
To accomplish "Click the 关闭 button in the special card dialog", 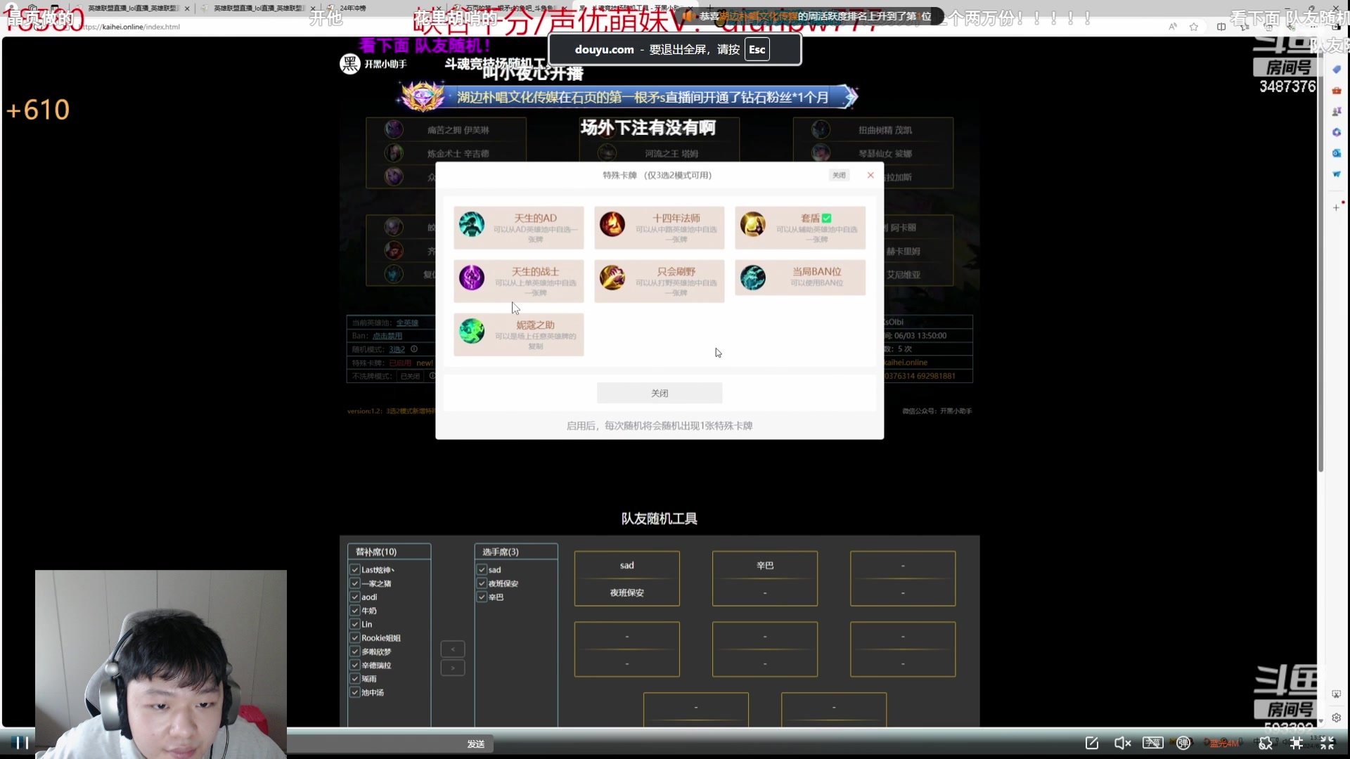I will [x=659, y=392].
